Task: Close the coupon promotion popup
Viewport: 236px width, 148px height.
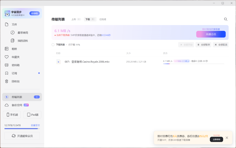Action: point(227,138)
